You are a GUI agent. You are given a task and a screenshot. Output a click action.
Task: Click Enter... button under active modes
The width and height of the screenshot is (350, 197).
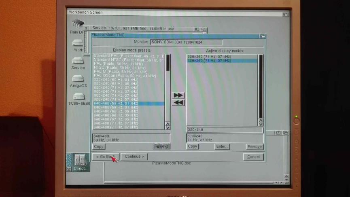pos(222,146)
